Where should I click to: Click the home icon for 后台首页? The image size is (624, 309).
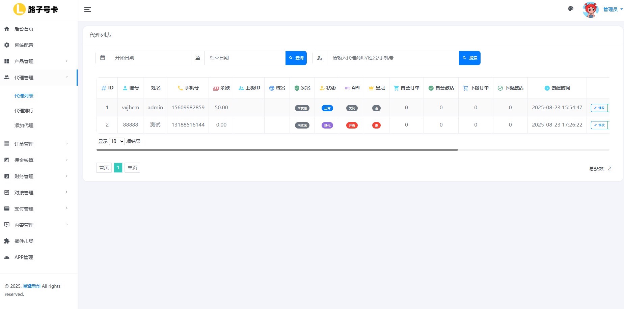[x=7, y=29]
